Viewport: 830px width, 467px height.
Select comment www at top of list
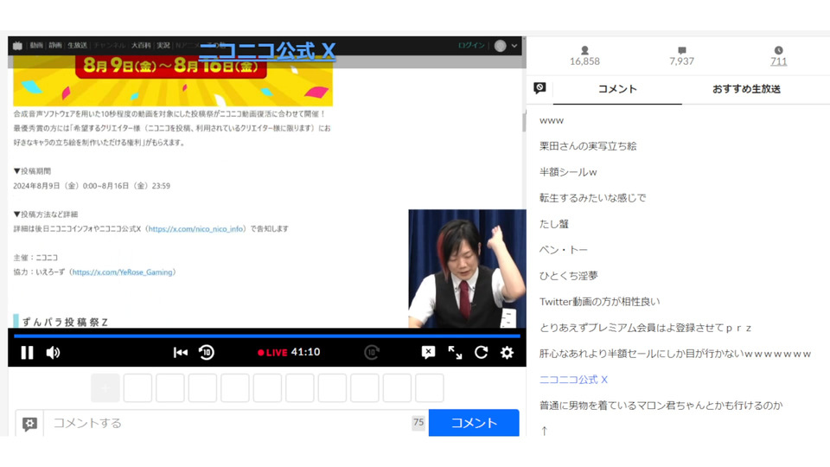tap(551, 121)
